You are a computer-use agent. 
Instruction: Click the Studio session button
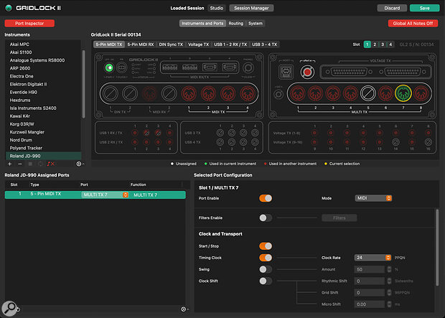click(x=217, y=8)
